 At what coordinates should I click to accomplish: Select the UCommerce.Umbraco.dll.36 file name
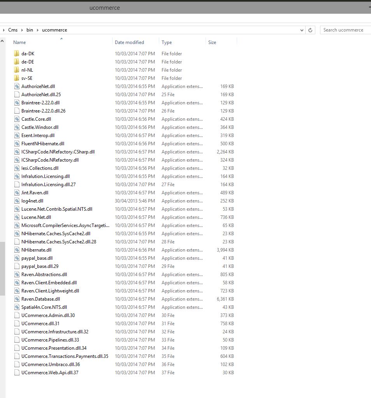[51, 364]
